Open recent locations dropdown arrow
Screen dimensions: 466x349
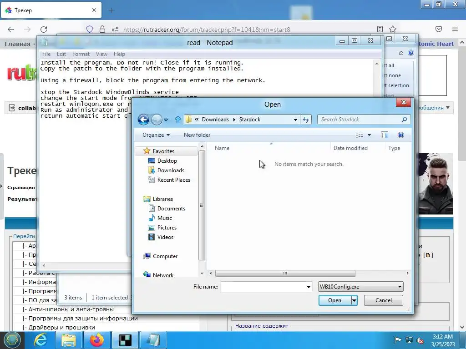tap(166, 120)
